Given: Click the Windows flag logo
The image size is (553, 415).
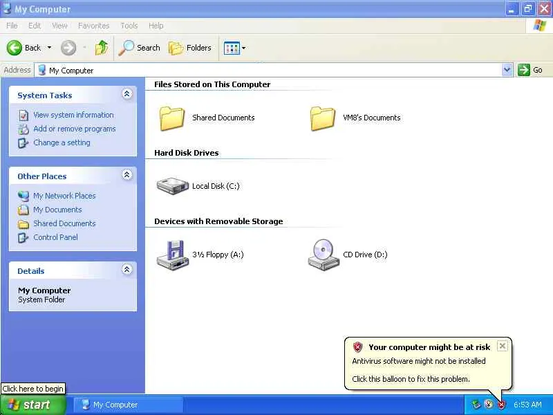Looking at the screenshot, I should pos(540,26).
